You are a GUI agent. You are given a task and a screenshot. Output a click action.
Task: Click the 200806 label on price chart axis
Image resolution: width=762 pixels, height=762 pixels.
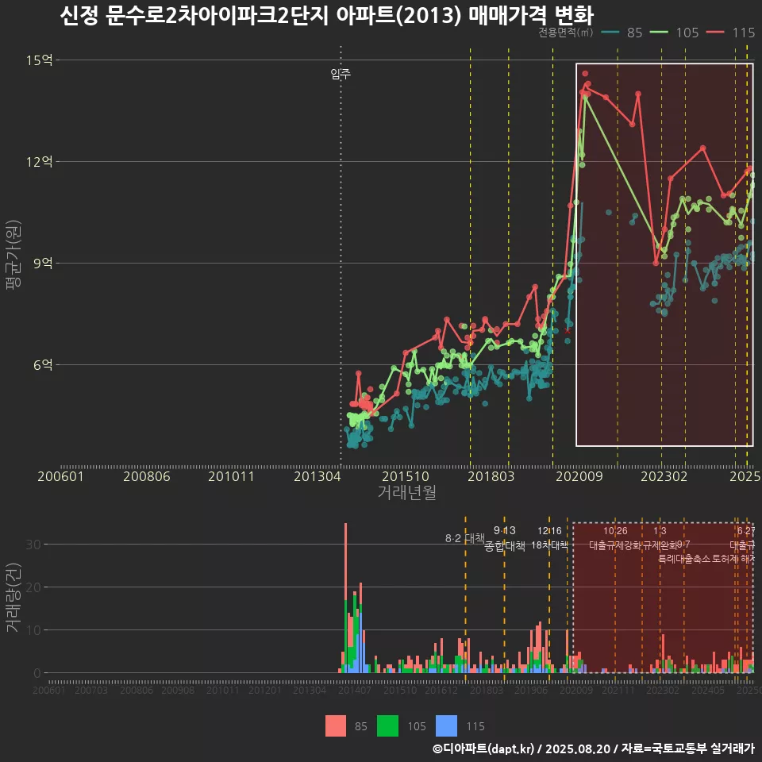pyautogui.click(x=147, y=476)
